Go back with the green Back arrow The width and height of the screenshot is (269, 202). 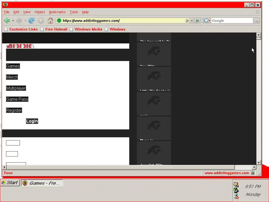(7, 21)
